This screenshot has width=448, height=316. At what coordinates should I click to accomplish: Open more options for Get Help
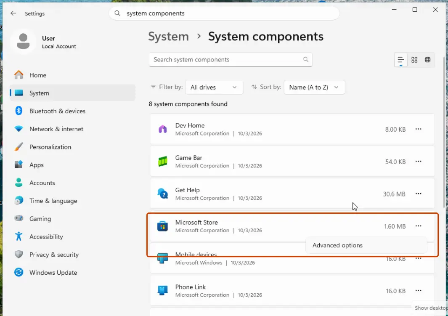[418, 194]
